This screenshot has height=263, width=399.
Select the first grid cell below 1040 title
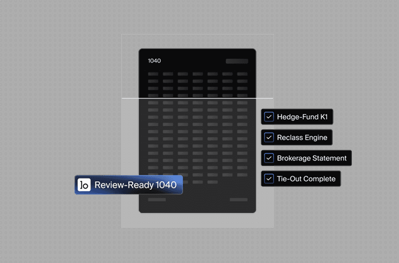[153, 74]
